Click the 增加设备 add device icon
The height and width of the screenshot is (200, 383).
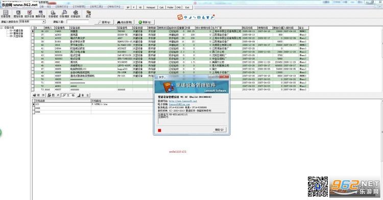pyautogui.click(x=18, y=14)
